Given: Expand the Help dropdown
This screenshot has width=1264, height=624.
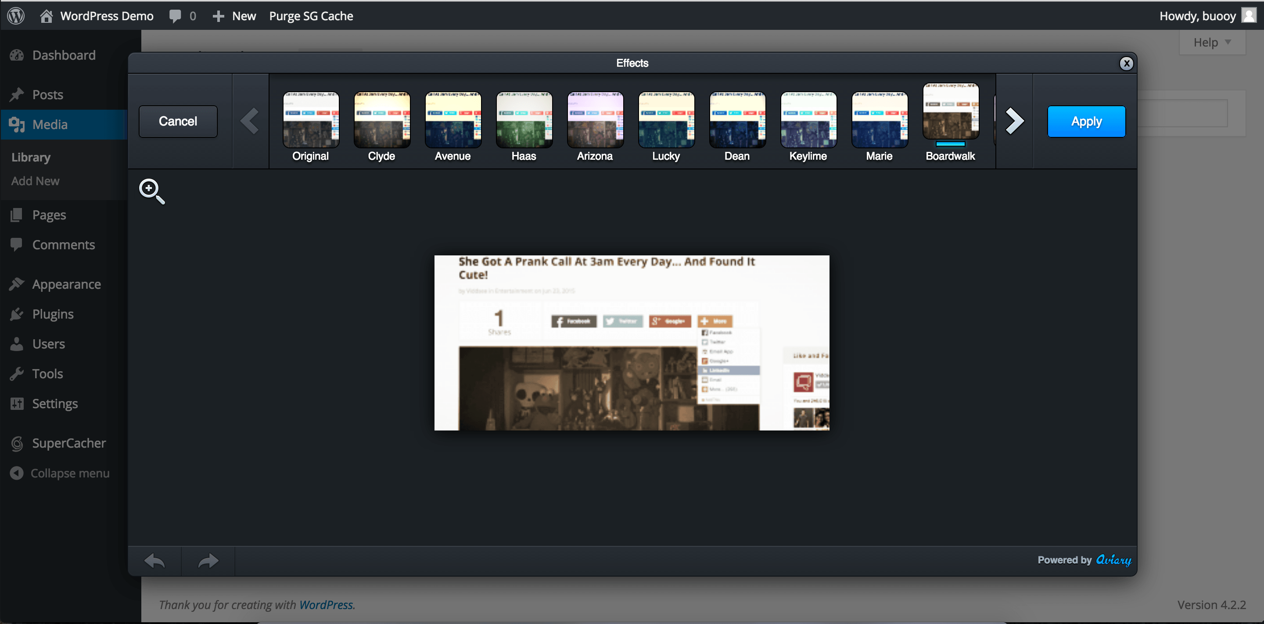Looking at the screenshot, I should click(1212, 43).
